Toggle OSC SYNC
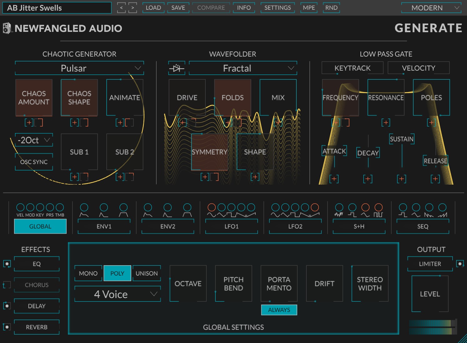 point(34,162)
